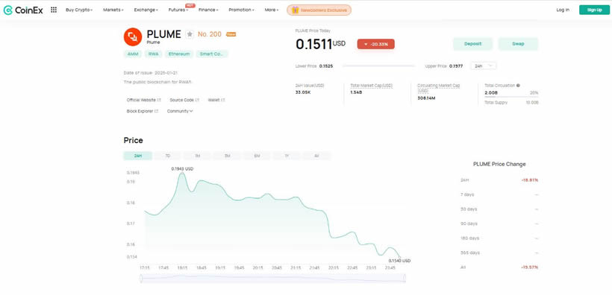Select the 1M chart tab
The image size is (612, 295).
click(198, 156)
